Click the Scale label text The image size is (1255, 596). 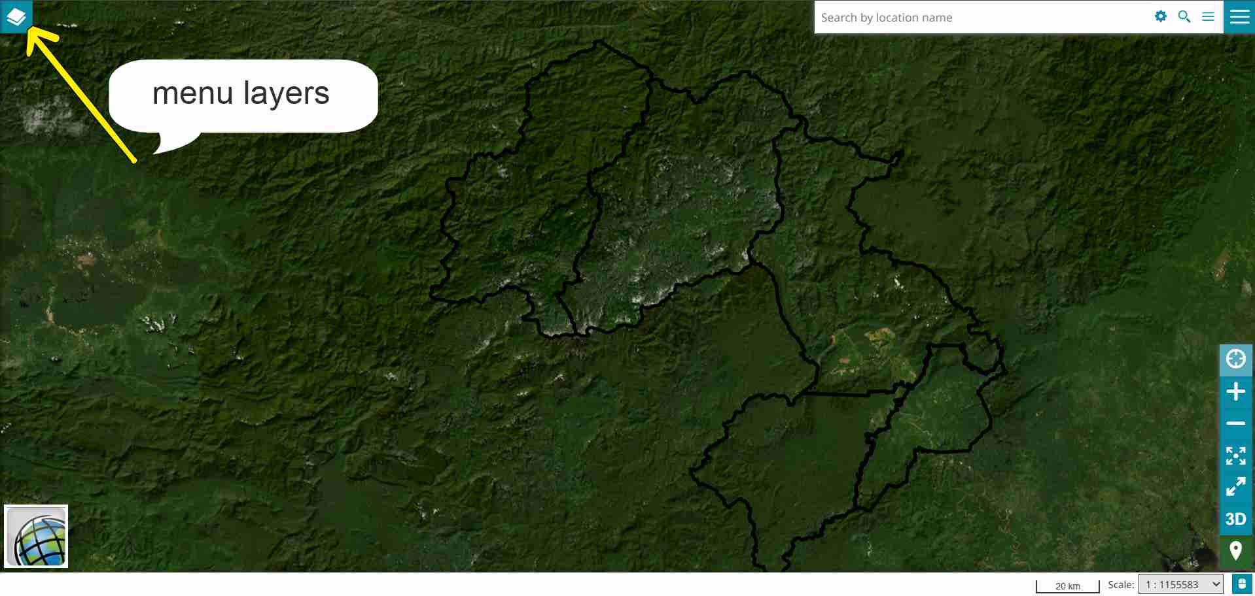[1120, 584]
